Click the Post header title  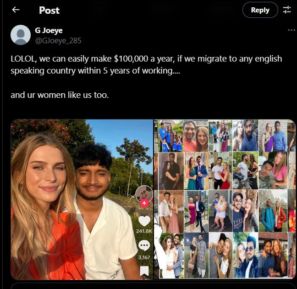(49, 10)
